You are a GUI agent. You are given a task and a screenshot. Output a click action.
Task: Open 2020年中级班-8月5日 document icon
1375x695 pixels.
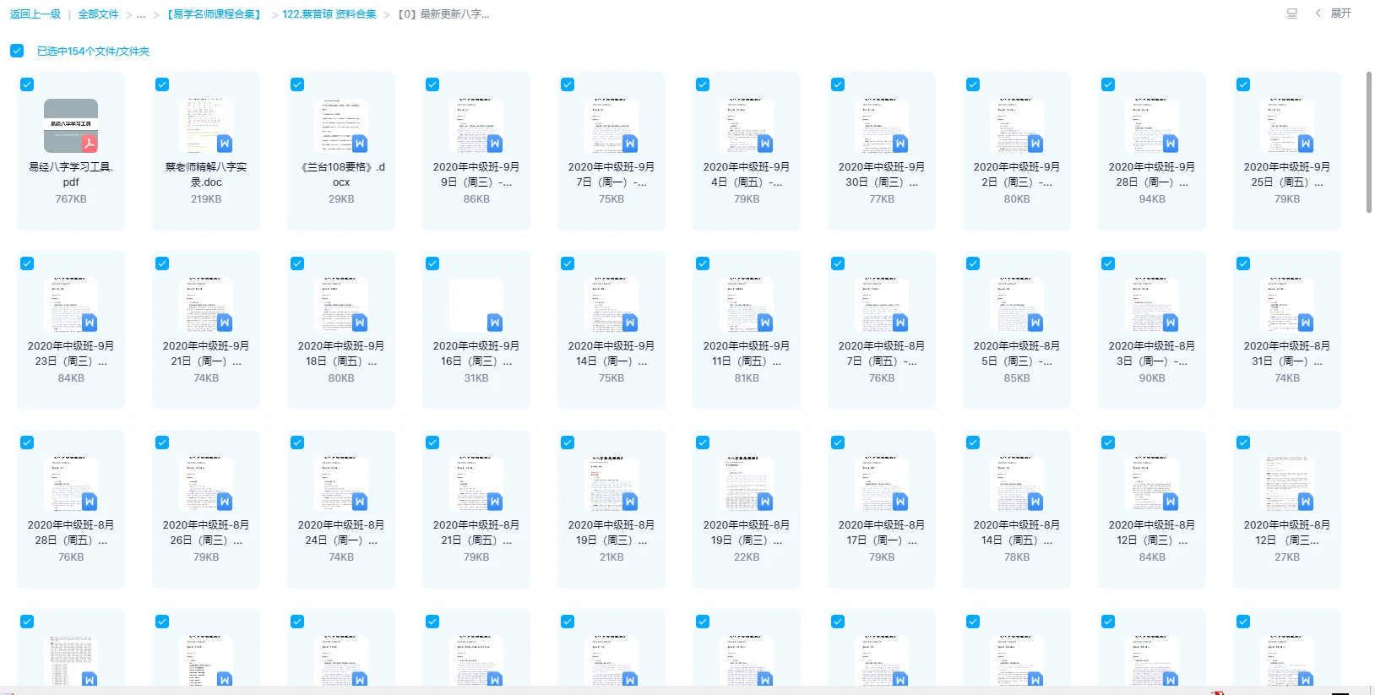point(1017,305)
